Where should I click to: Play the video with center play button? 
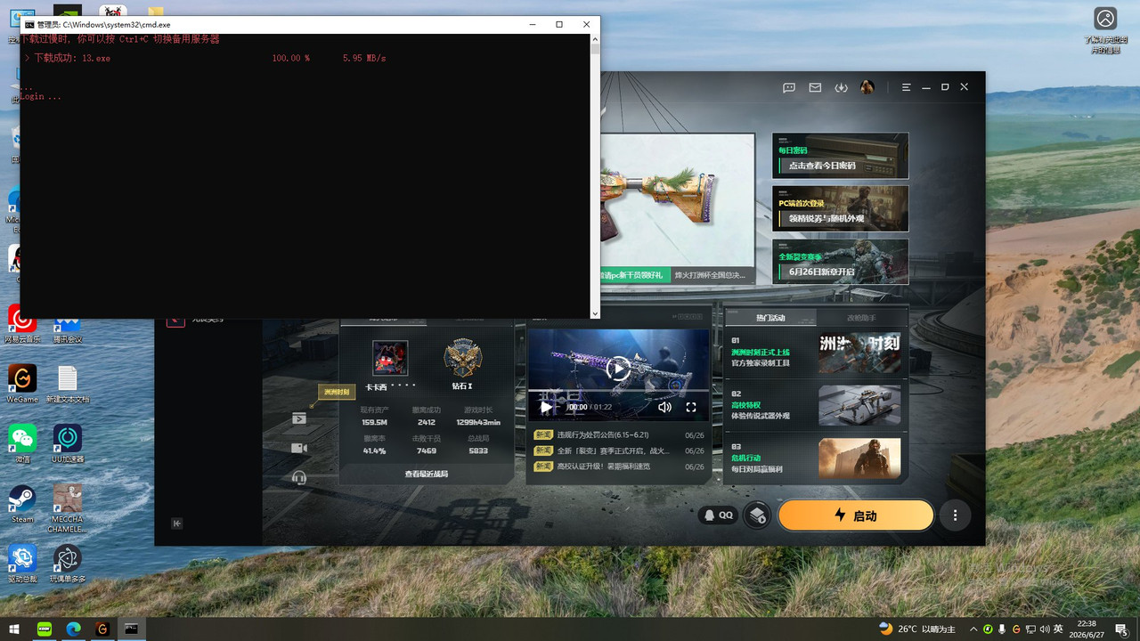(x=617, y=368)
